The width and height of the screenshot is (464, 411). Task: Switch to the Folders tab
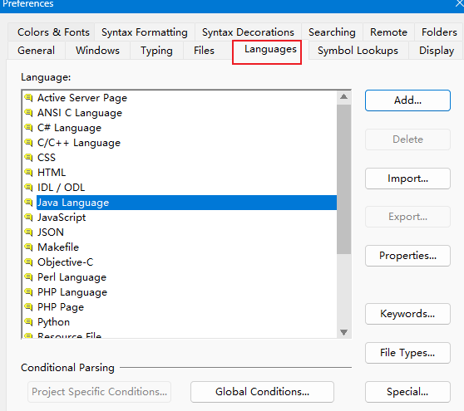click(439, 32)
